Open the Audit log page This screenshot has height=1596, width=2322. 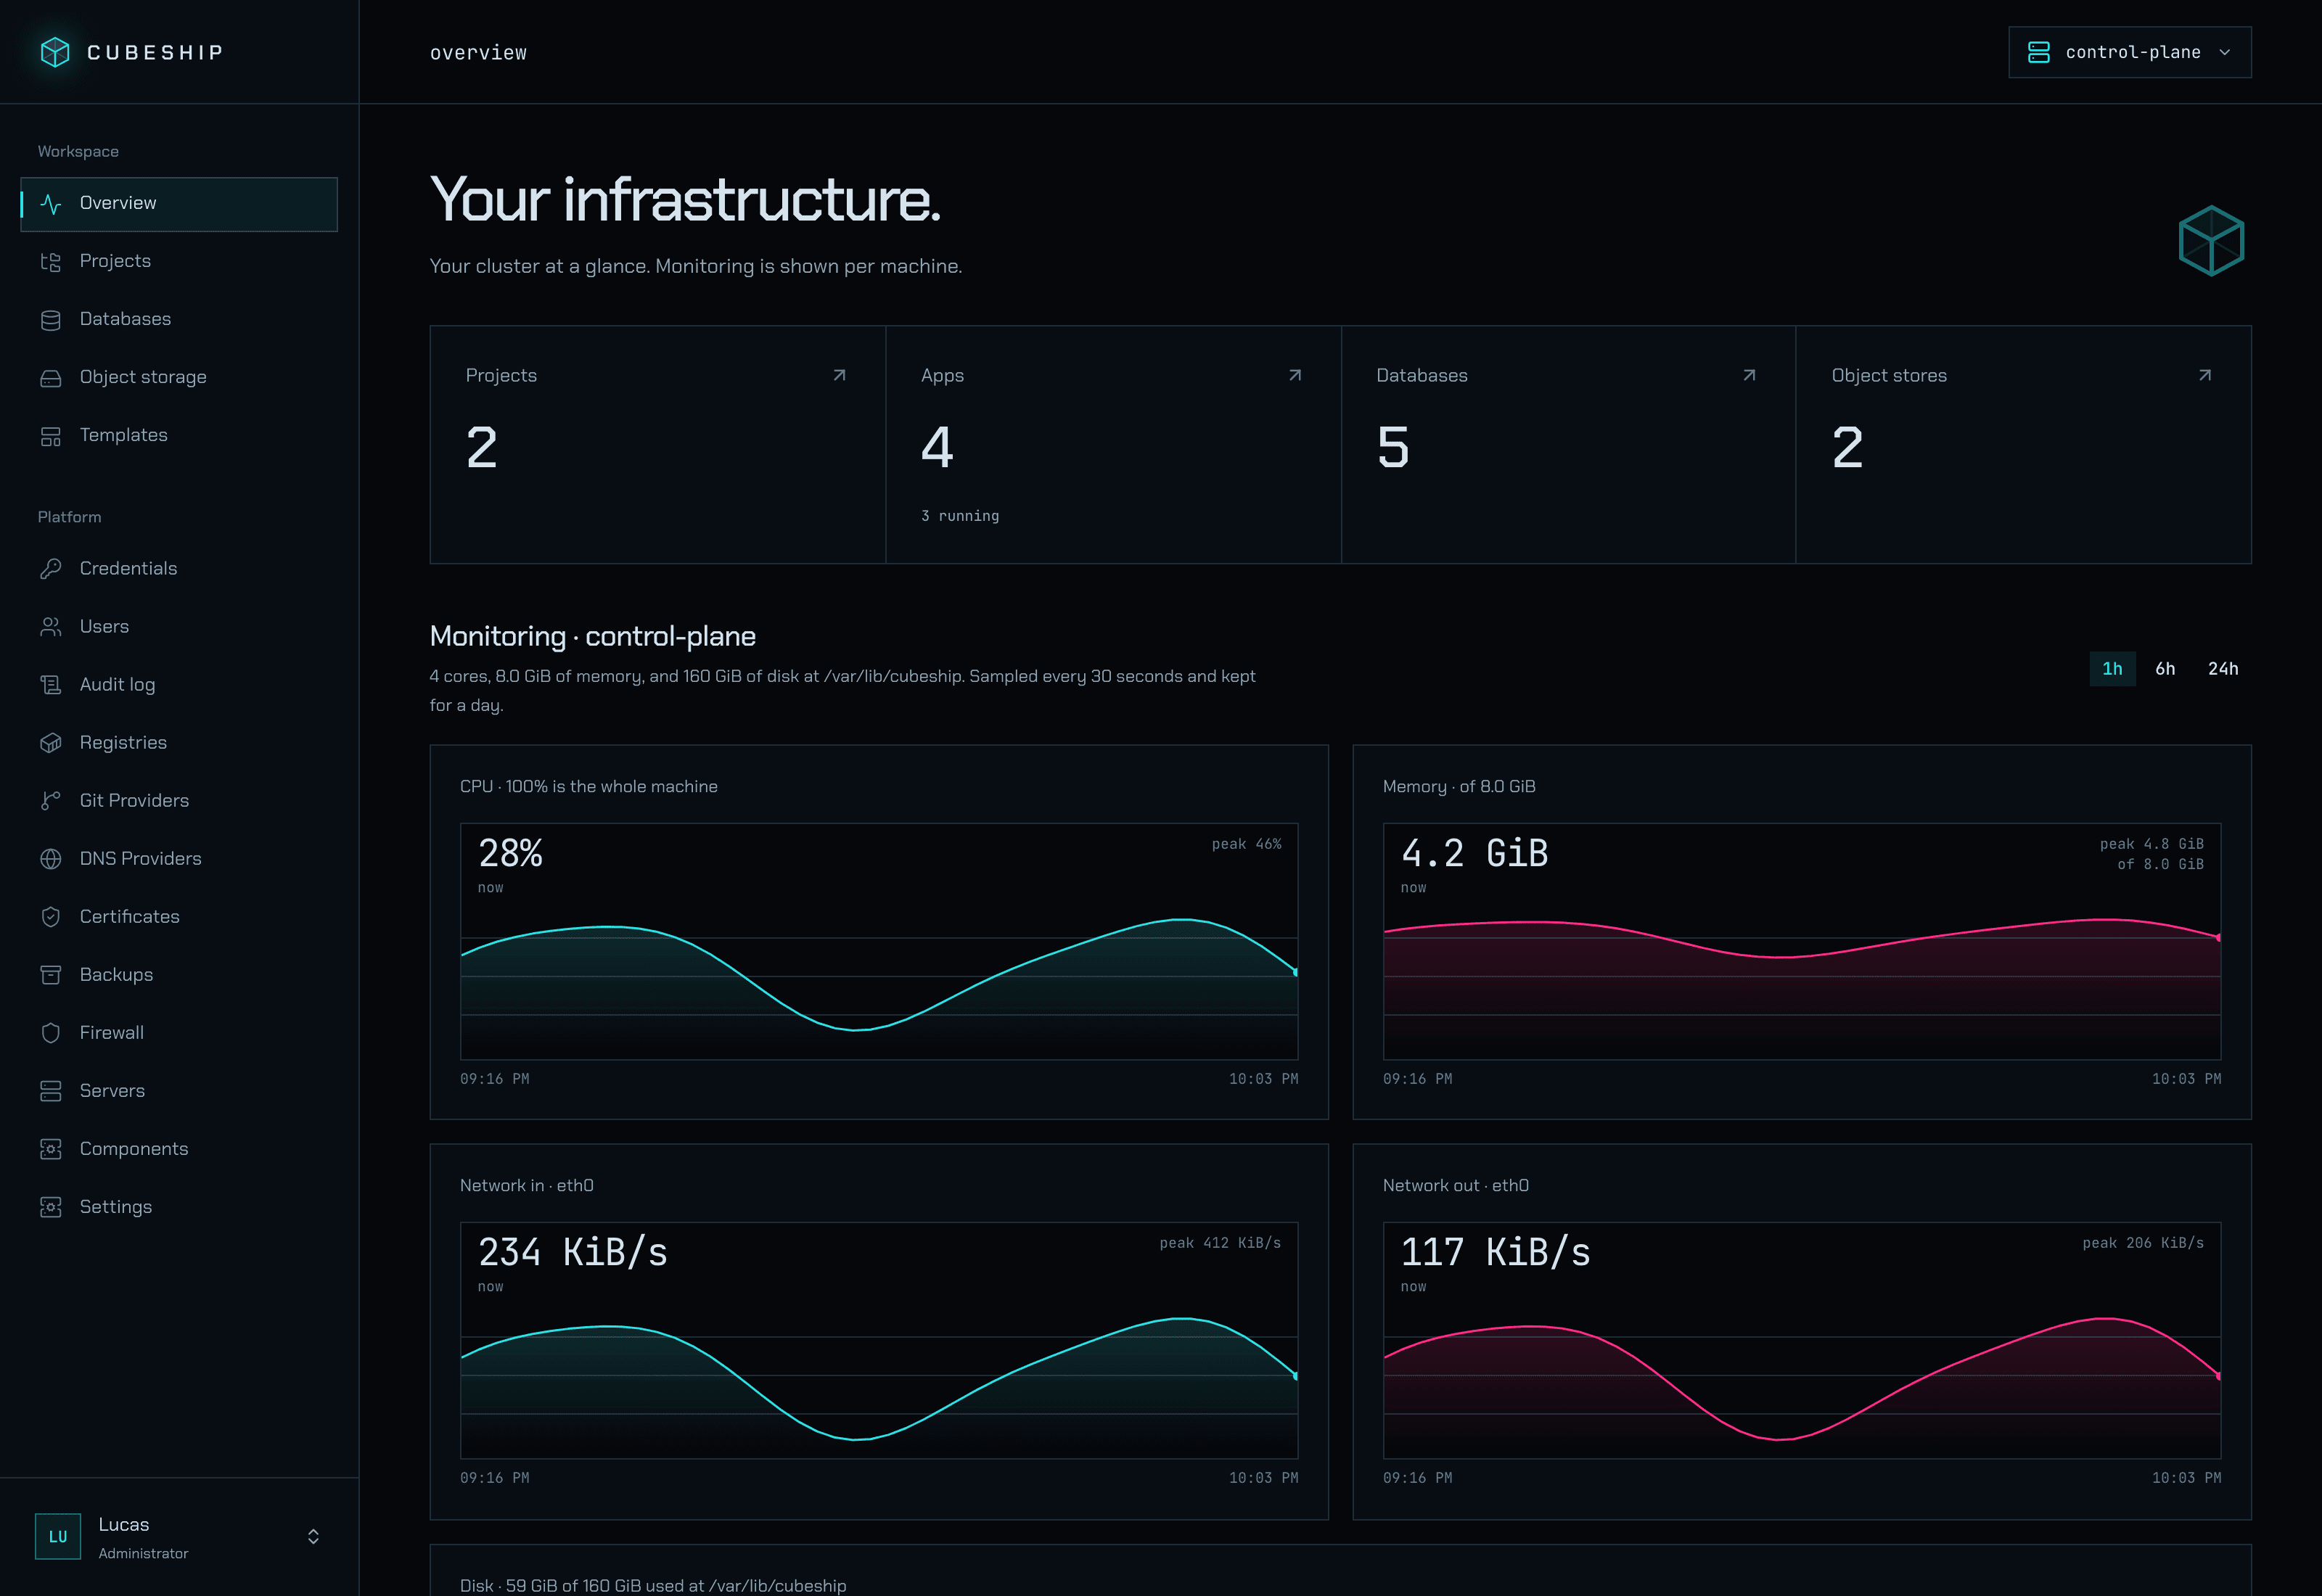tap(179, 685)
